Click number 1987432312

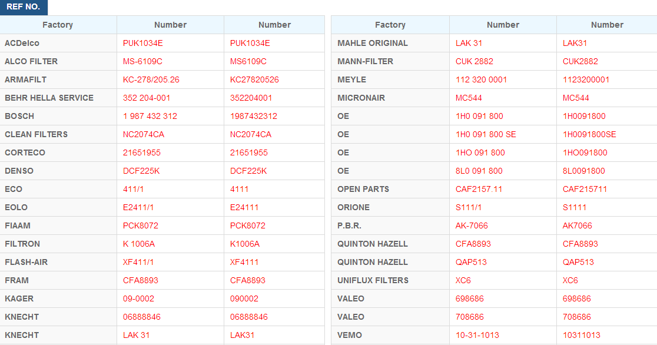click(254, 116)
